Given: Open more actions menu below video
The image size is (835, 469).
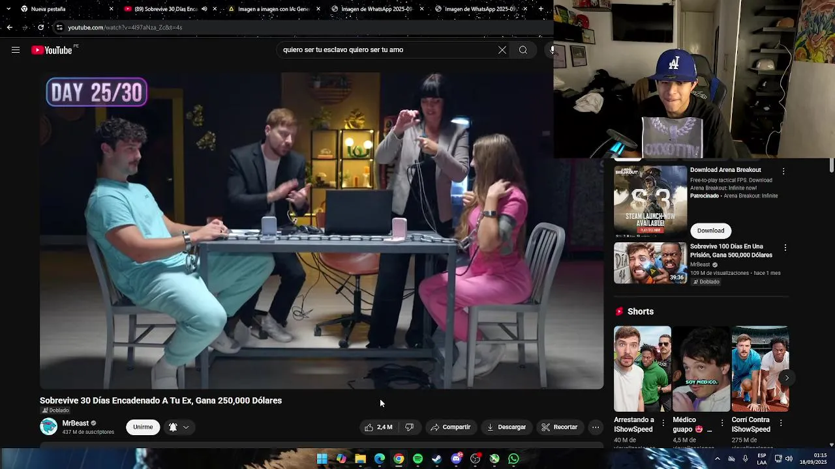Looking at the screenshot, I should 596,427.
